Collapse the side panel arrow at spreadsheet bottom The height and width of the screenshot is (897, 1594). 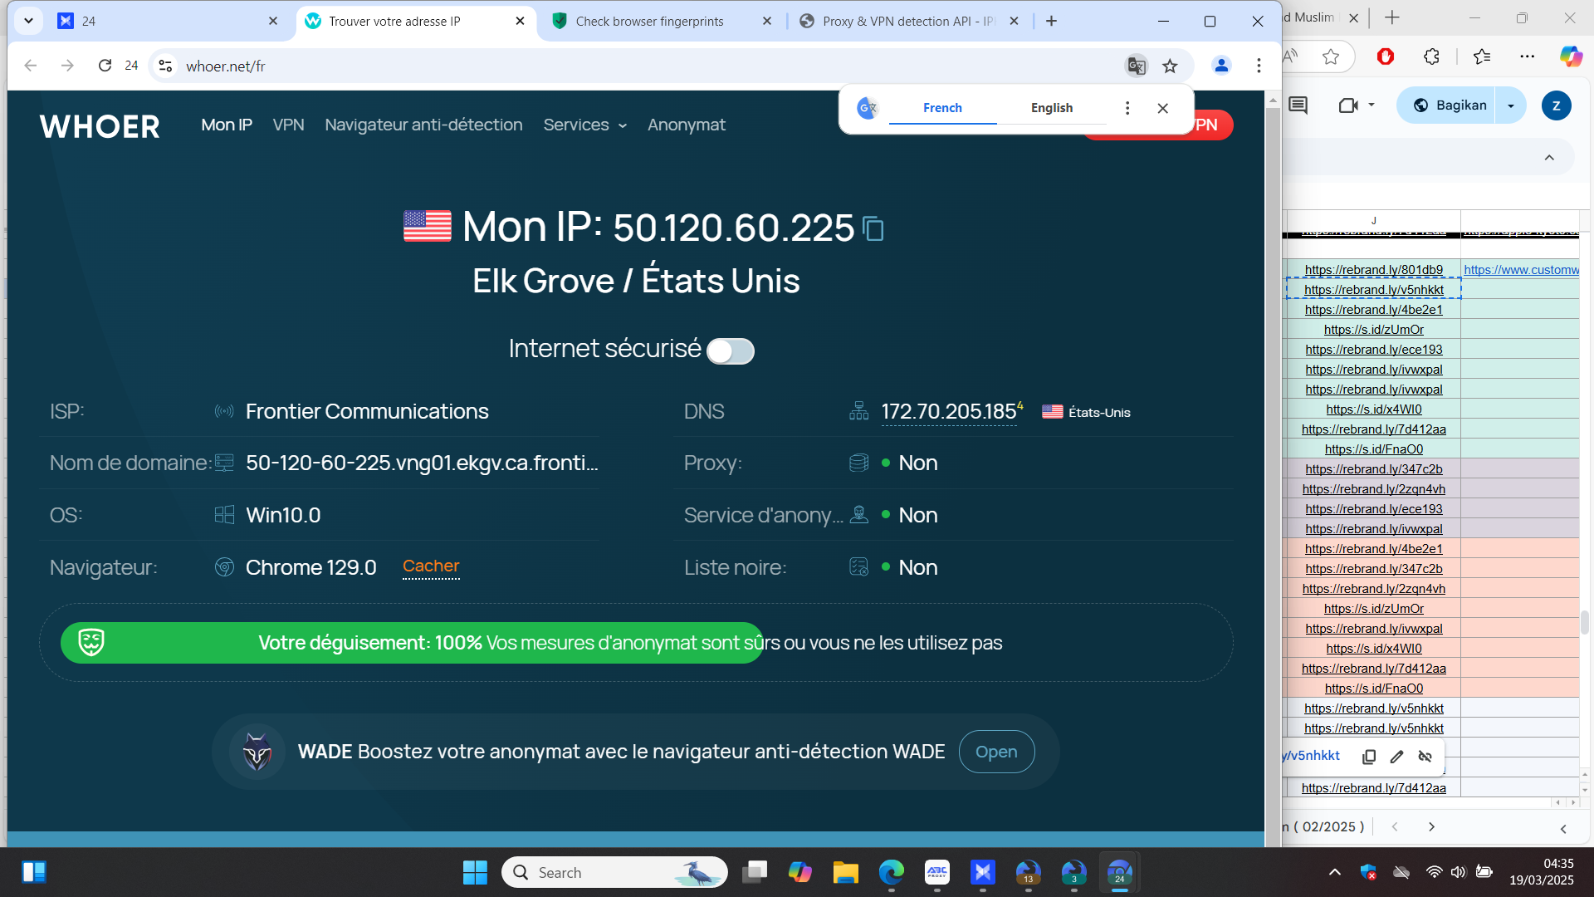(1563, 829)
